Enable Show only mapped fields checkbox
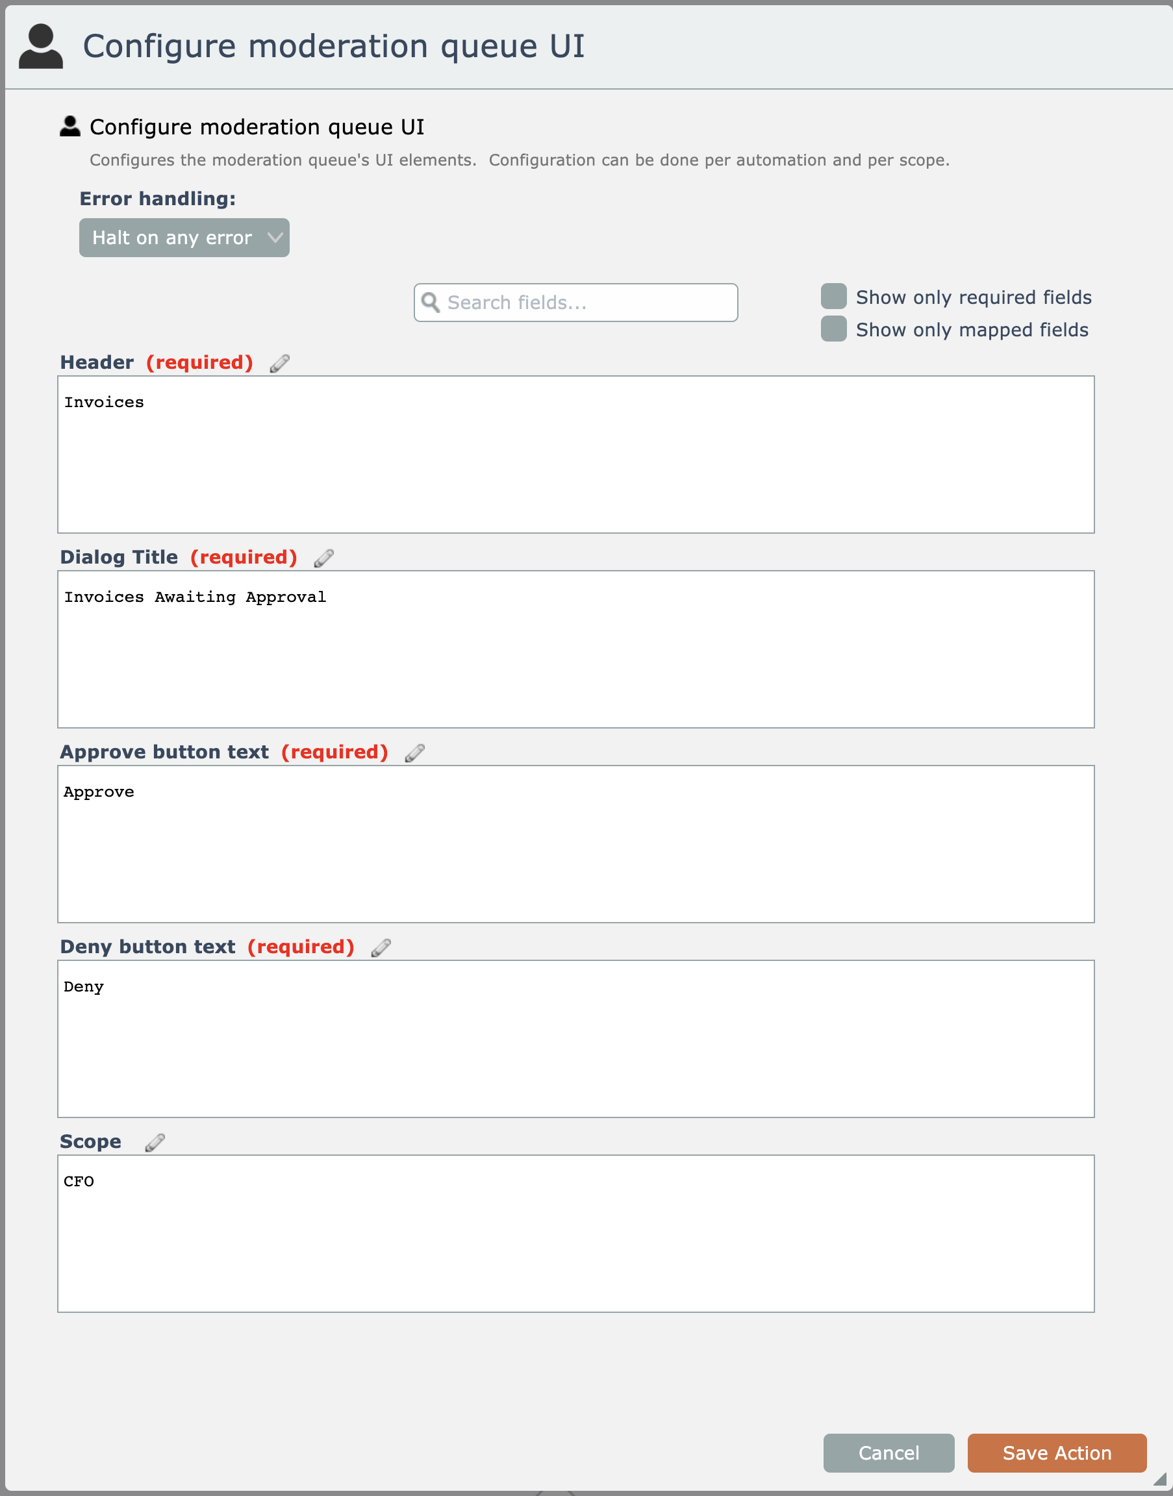This screenshot has height=1496, width=1173. click(833, 329)
